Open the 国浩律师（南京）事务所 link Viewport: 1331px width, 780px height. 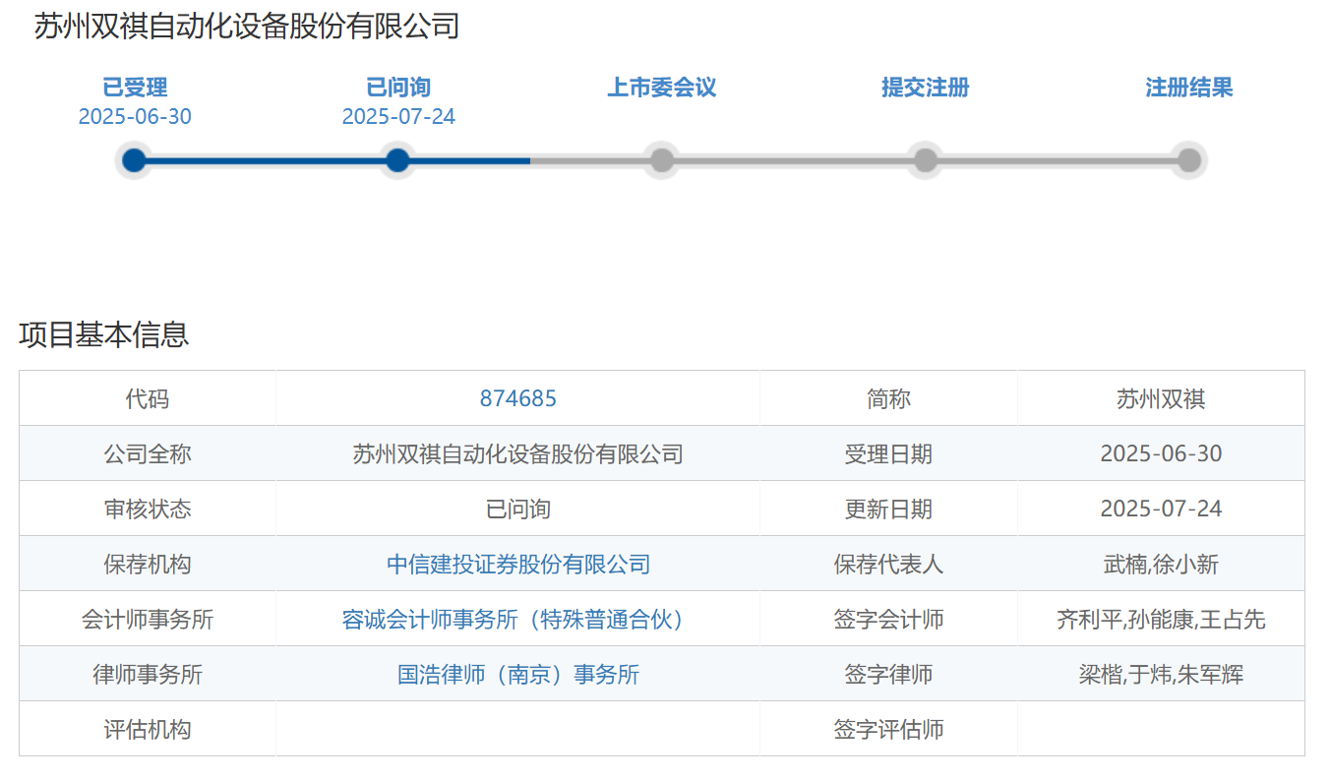518,674
